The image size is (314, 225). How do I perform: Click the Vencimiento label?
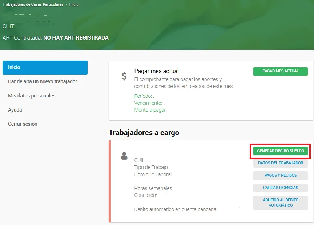[x=148, y=103]
